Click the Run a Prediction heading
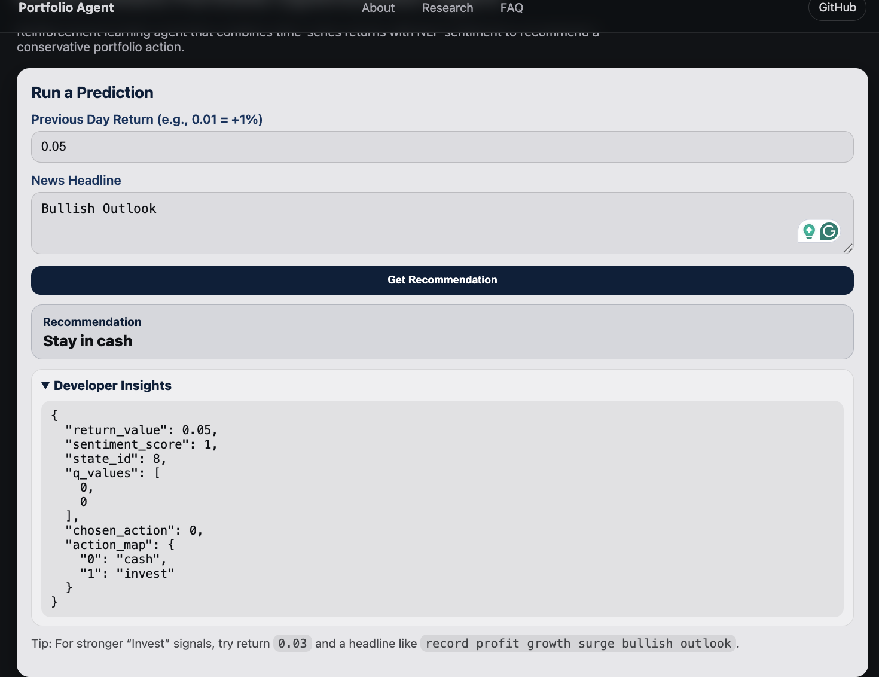Image resolution: width=879 pixels, height=677 pixels. click(92, 93)
